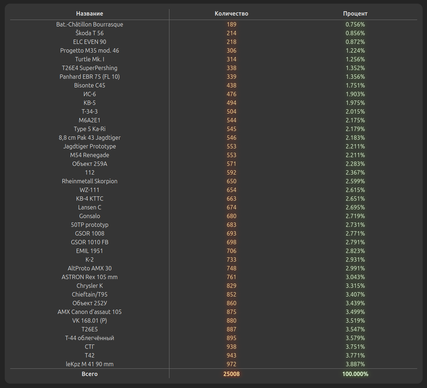Image resolution: width=427 pixels, height=388 pixels.
Task: Click the "Название" column header
Action: pyautogui.click(x=90, y=14)
